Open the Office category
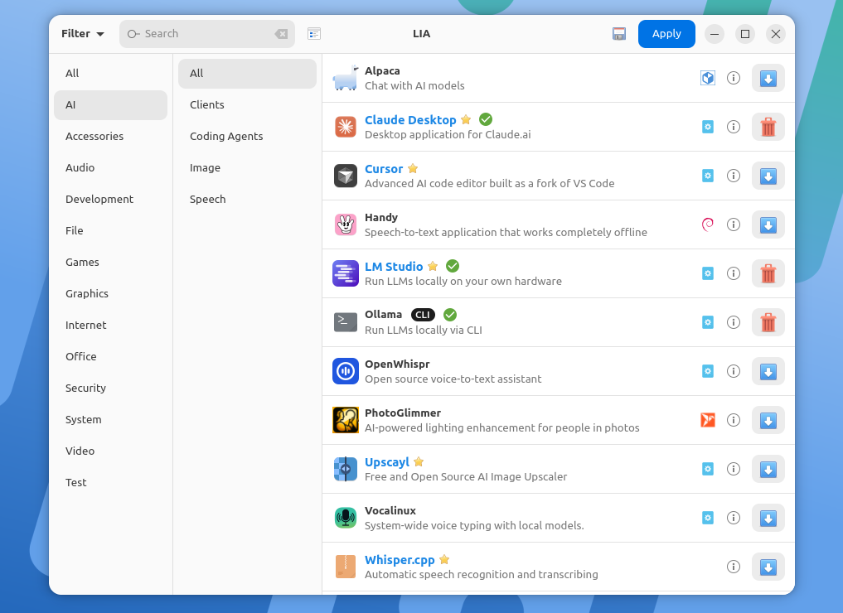Screen dimensions: 843x613 pos(110,357)
